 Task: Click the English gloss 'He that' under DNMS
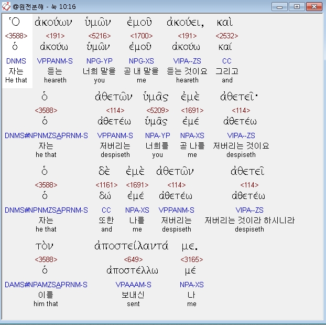point(16,80)
